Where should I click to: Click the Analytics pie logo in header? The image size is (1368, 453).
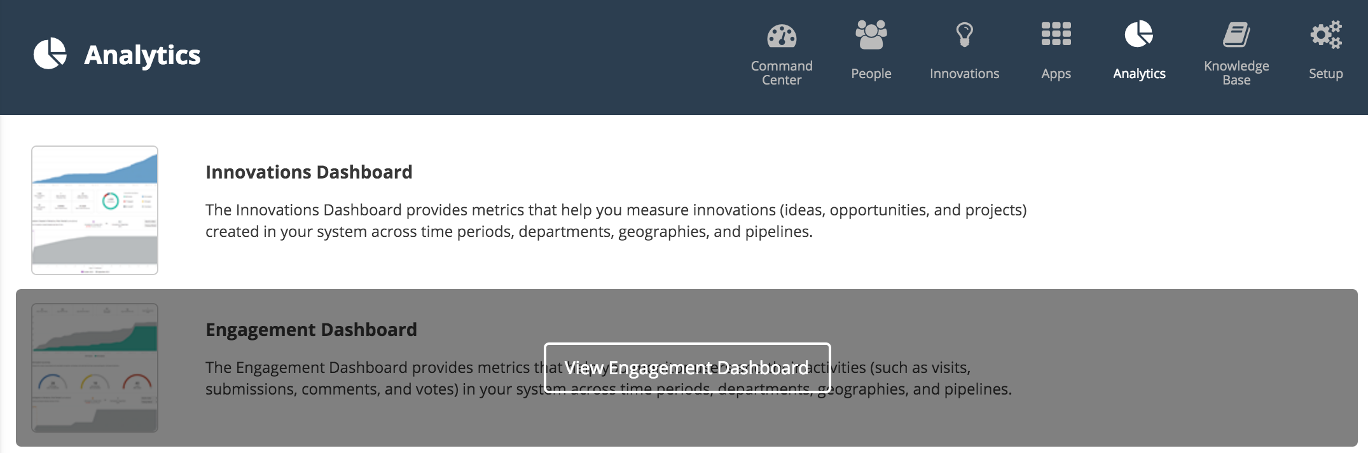[50, 53]
